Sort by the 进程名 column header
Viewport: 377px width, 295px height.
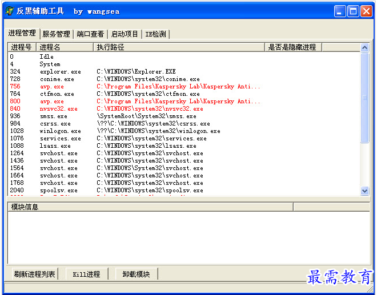[x=65, y=47]
